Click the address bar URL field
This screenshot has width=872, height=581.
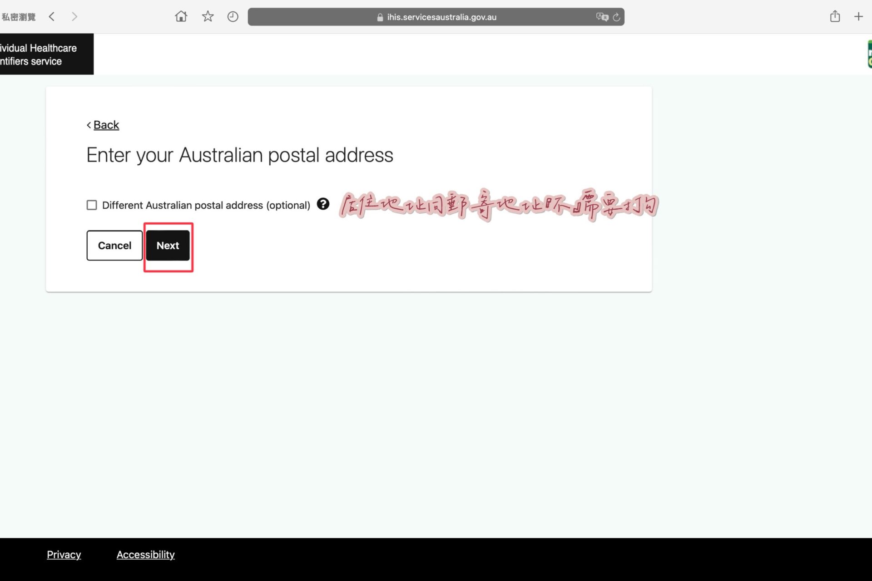pyautogui.click(x=441, y=17)
